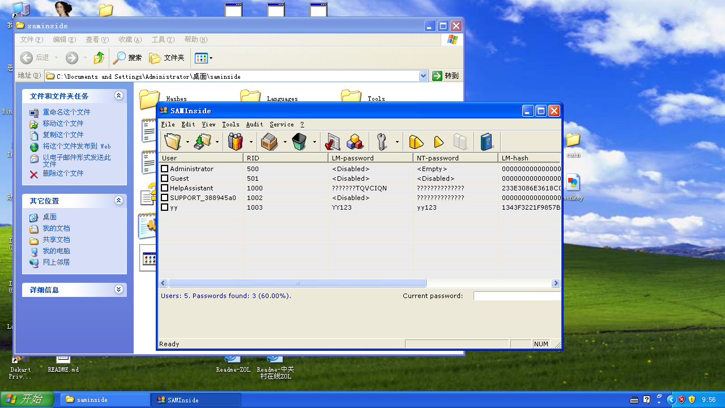Click the help question mark tray icon

(x=646, y=399)
